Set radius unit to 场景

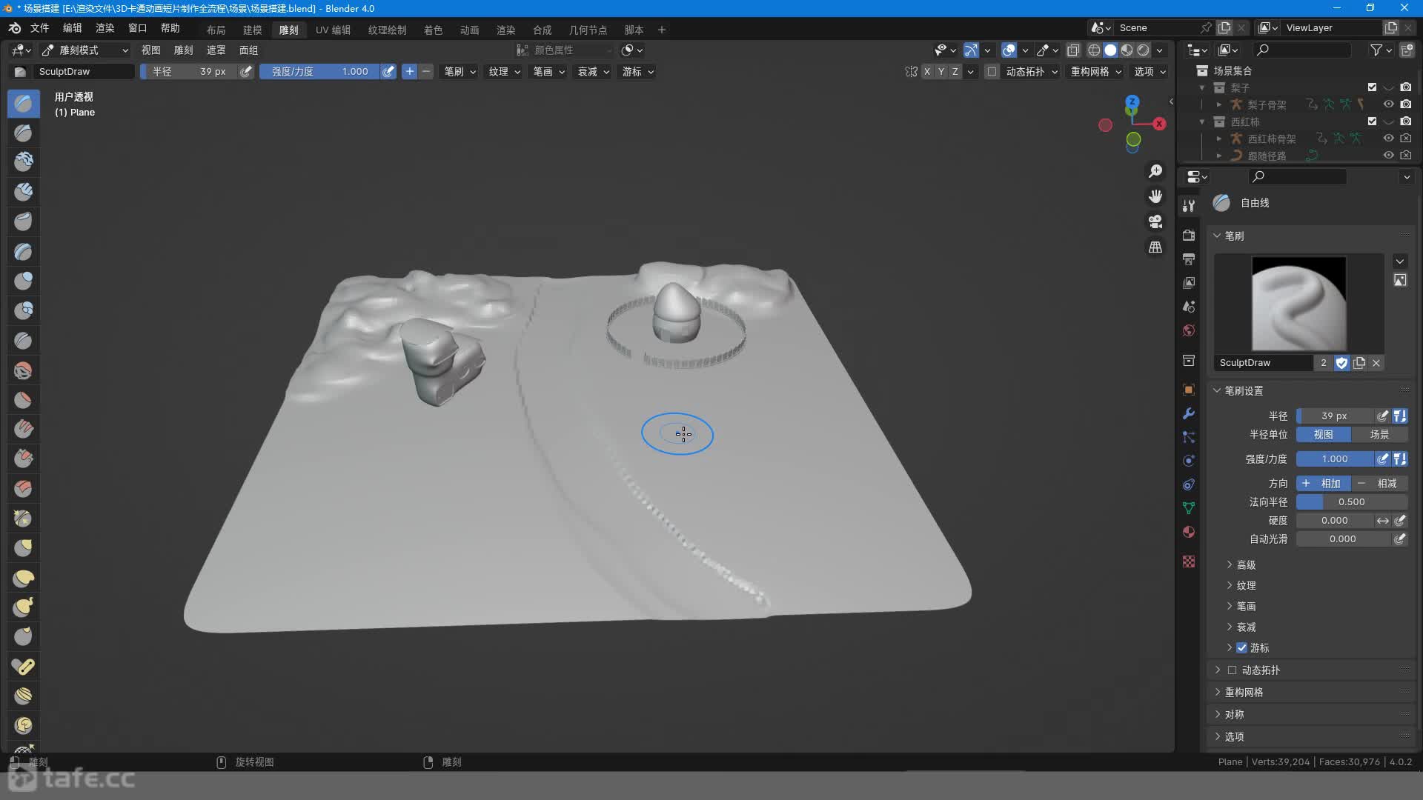pos(1379,435)
